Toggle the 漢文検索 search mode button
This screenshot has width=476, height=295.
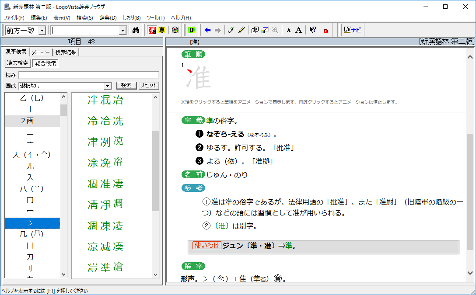click(18, 63)
